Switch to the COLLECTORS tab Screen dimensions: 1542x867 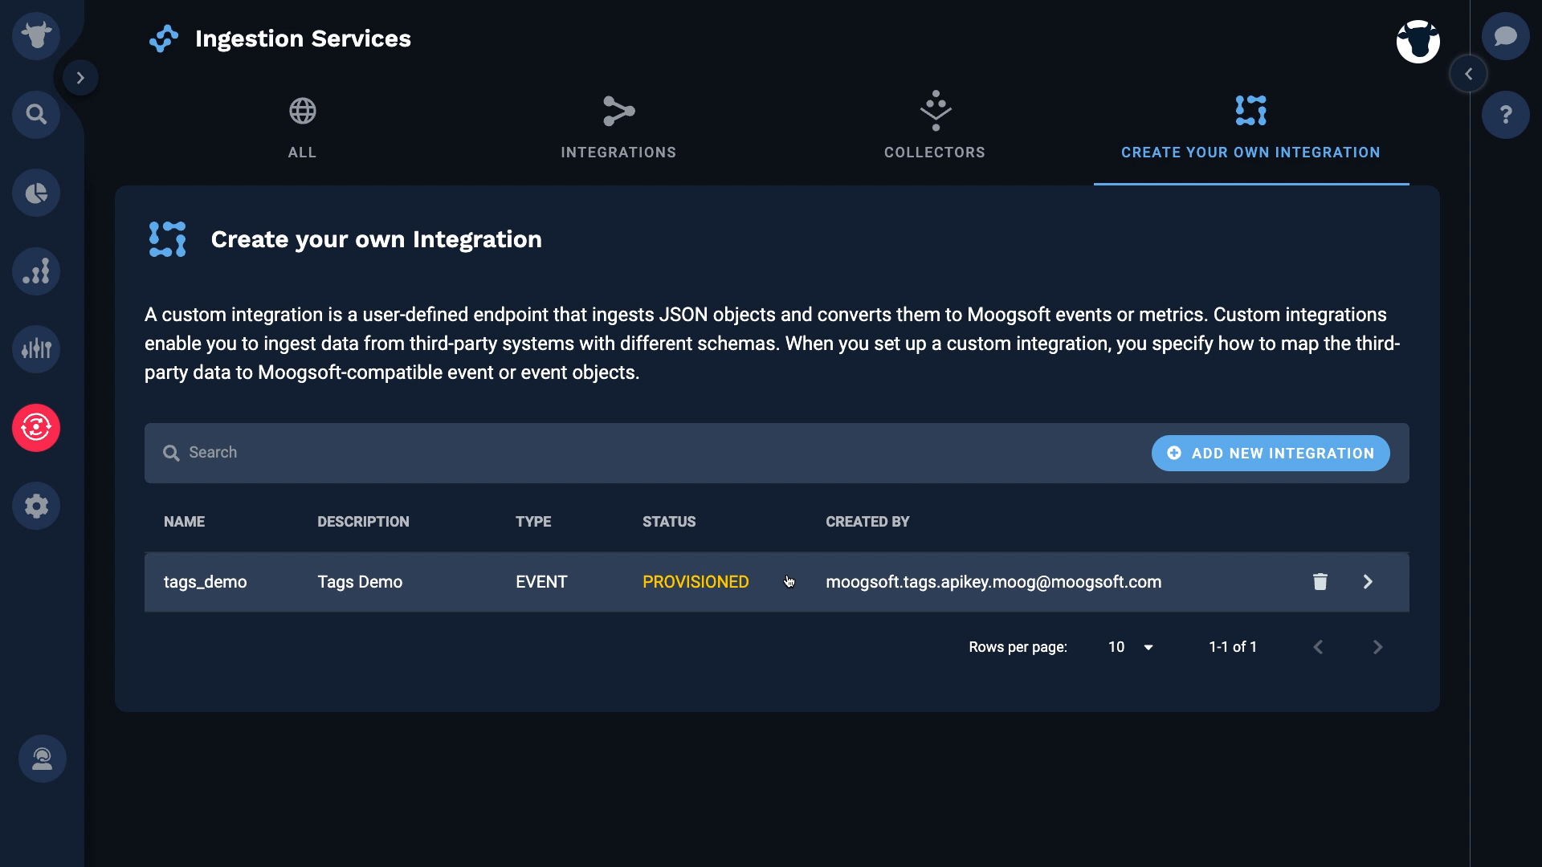click(935, 128)
